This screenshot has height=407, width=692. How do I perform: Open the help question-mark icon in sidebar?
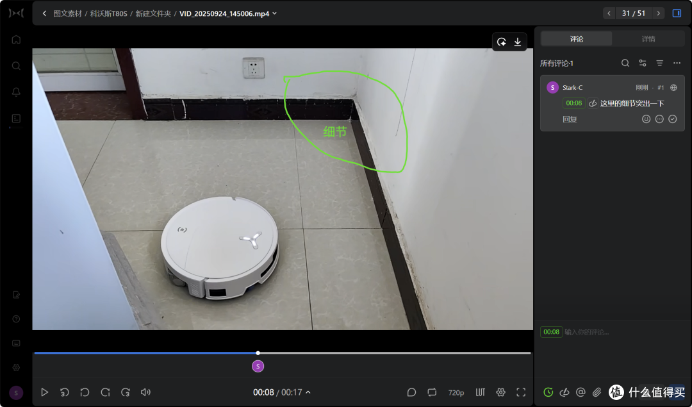(16, 319)
